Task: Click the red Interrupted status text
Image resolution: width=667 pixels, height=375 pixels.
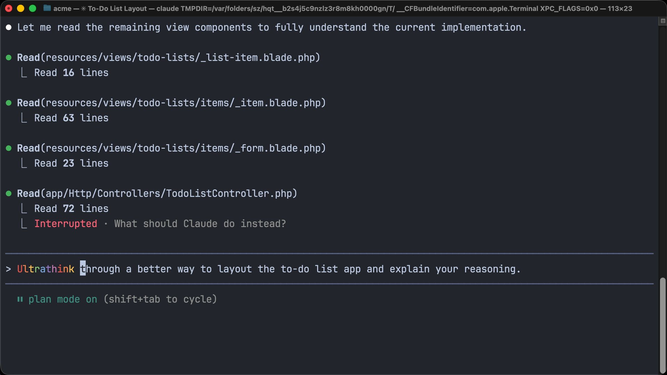Action: coord(66,224)
